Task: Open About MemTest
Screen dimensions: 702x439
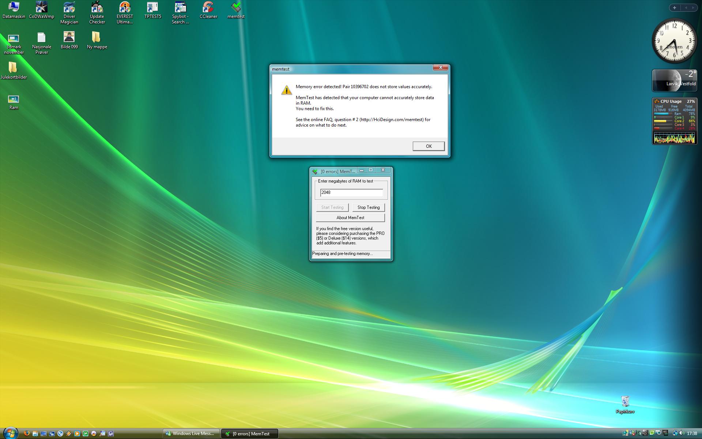Action: pos(350,218)
